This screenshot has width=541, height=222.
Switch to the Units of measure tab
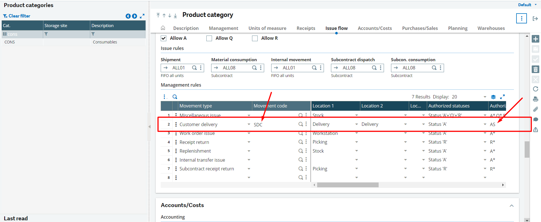point(267,28)
